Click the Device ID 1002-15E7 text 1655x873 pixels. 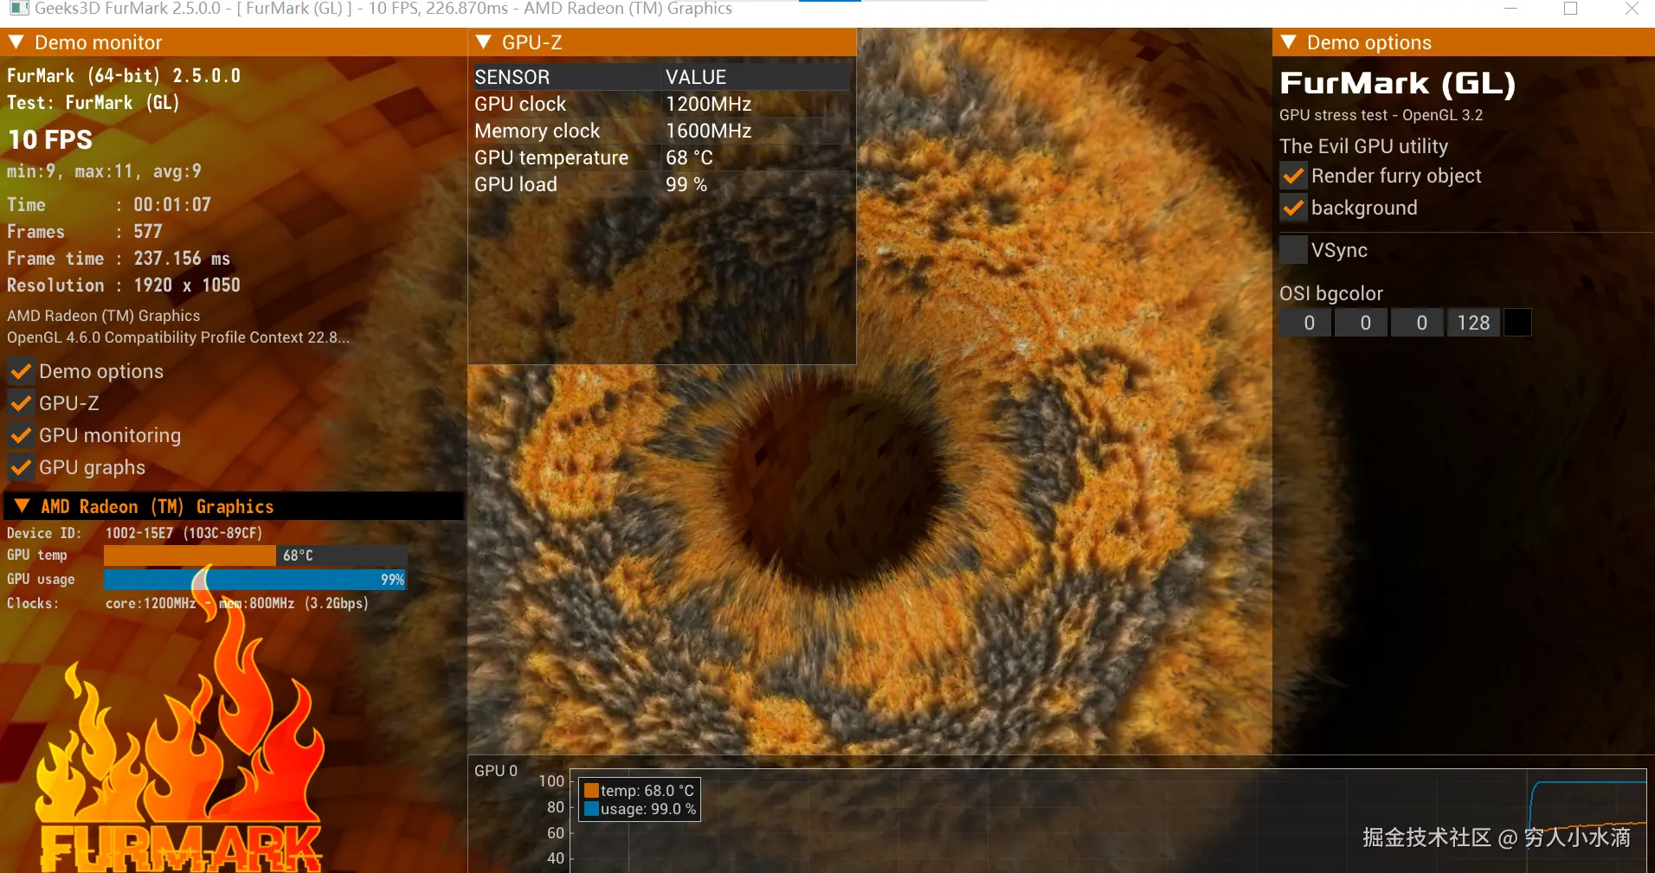pyautogui.click(x=134, y=533)
